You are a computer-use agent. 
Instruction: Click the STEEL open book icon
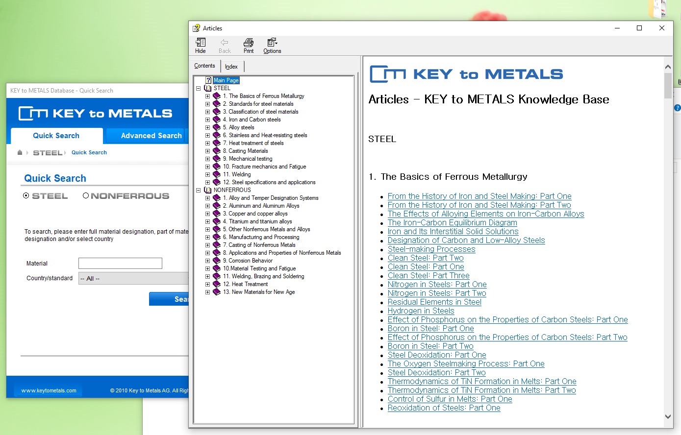click(208, 88)
